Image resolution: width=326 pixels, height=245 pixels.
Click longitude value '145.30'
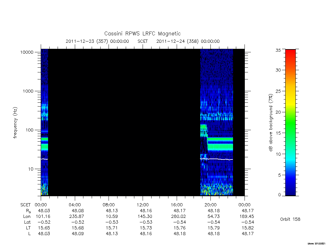[x=145, y=216]
